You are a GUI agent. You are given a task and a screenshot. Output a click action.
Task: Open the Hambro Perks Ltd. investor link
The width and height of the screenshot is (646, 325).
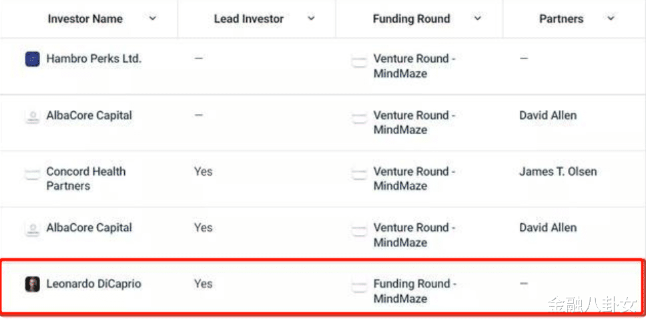coord(93,59)
